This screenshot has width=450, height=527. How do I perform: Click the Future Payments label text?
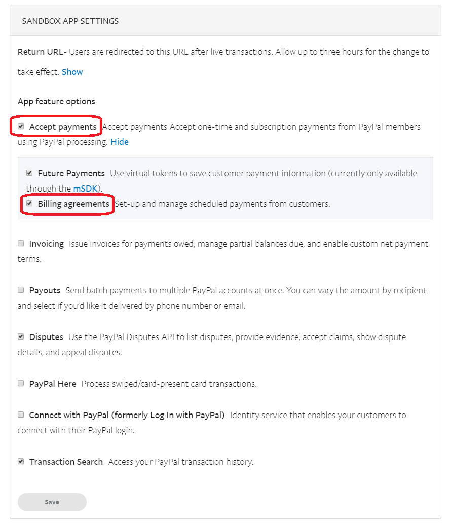pyautogui.click(x=71, y=173)
